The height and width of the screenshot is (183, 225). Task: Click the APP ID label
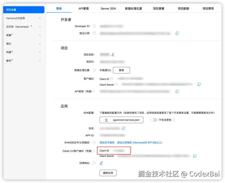[90, 135]
